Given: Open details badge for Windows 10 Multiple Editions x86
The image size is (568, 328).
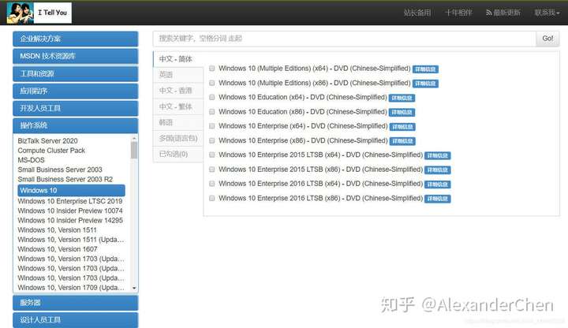Looking at the screenshot, I should click(x=425, y=84).
